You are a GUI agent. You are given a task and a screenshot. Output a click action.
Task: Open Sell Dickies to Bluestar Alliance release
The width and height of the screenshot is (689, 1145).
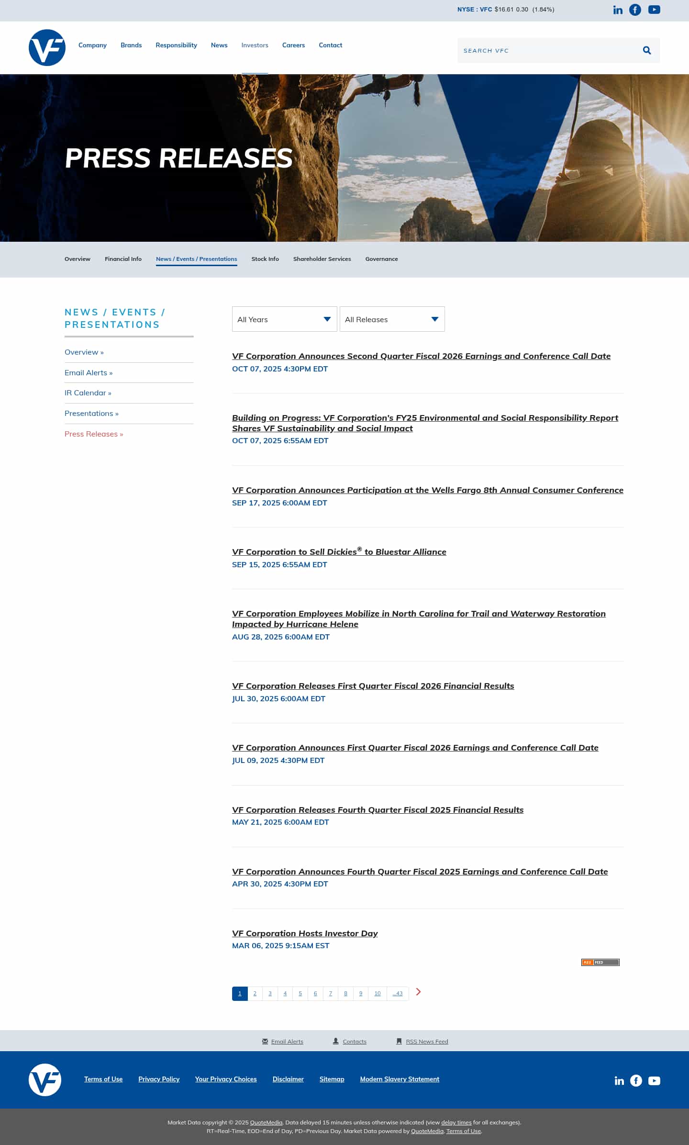click(x=339, y=551)
